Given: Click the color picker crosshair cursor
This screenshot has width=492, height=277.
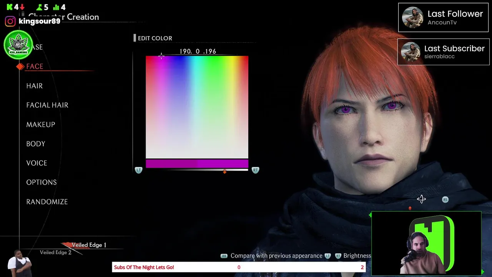Looking at the screenshot, I should [161, 56].
